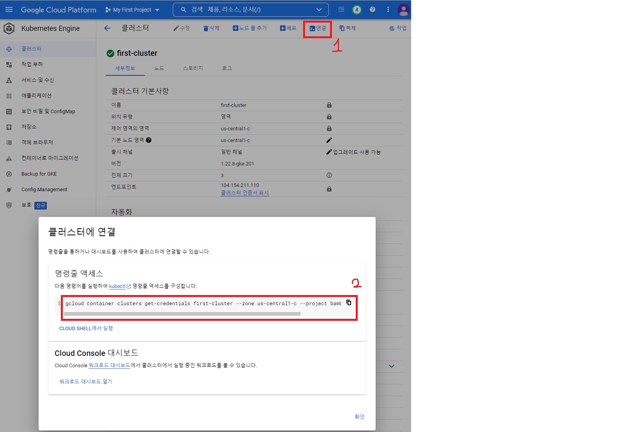Switch to the 로그 tab
This screenshot has width=621, height=432.
tap(227, 68)
